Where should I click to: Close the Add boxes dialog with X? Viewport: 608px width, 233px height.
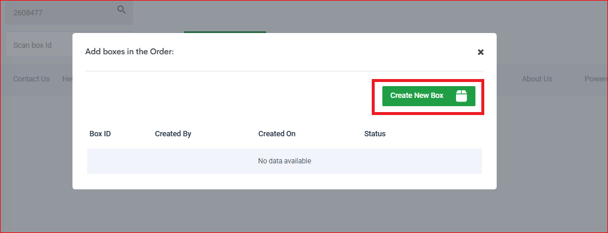pos(480,52)
